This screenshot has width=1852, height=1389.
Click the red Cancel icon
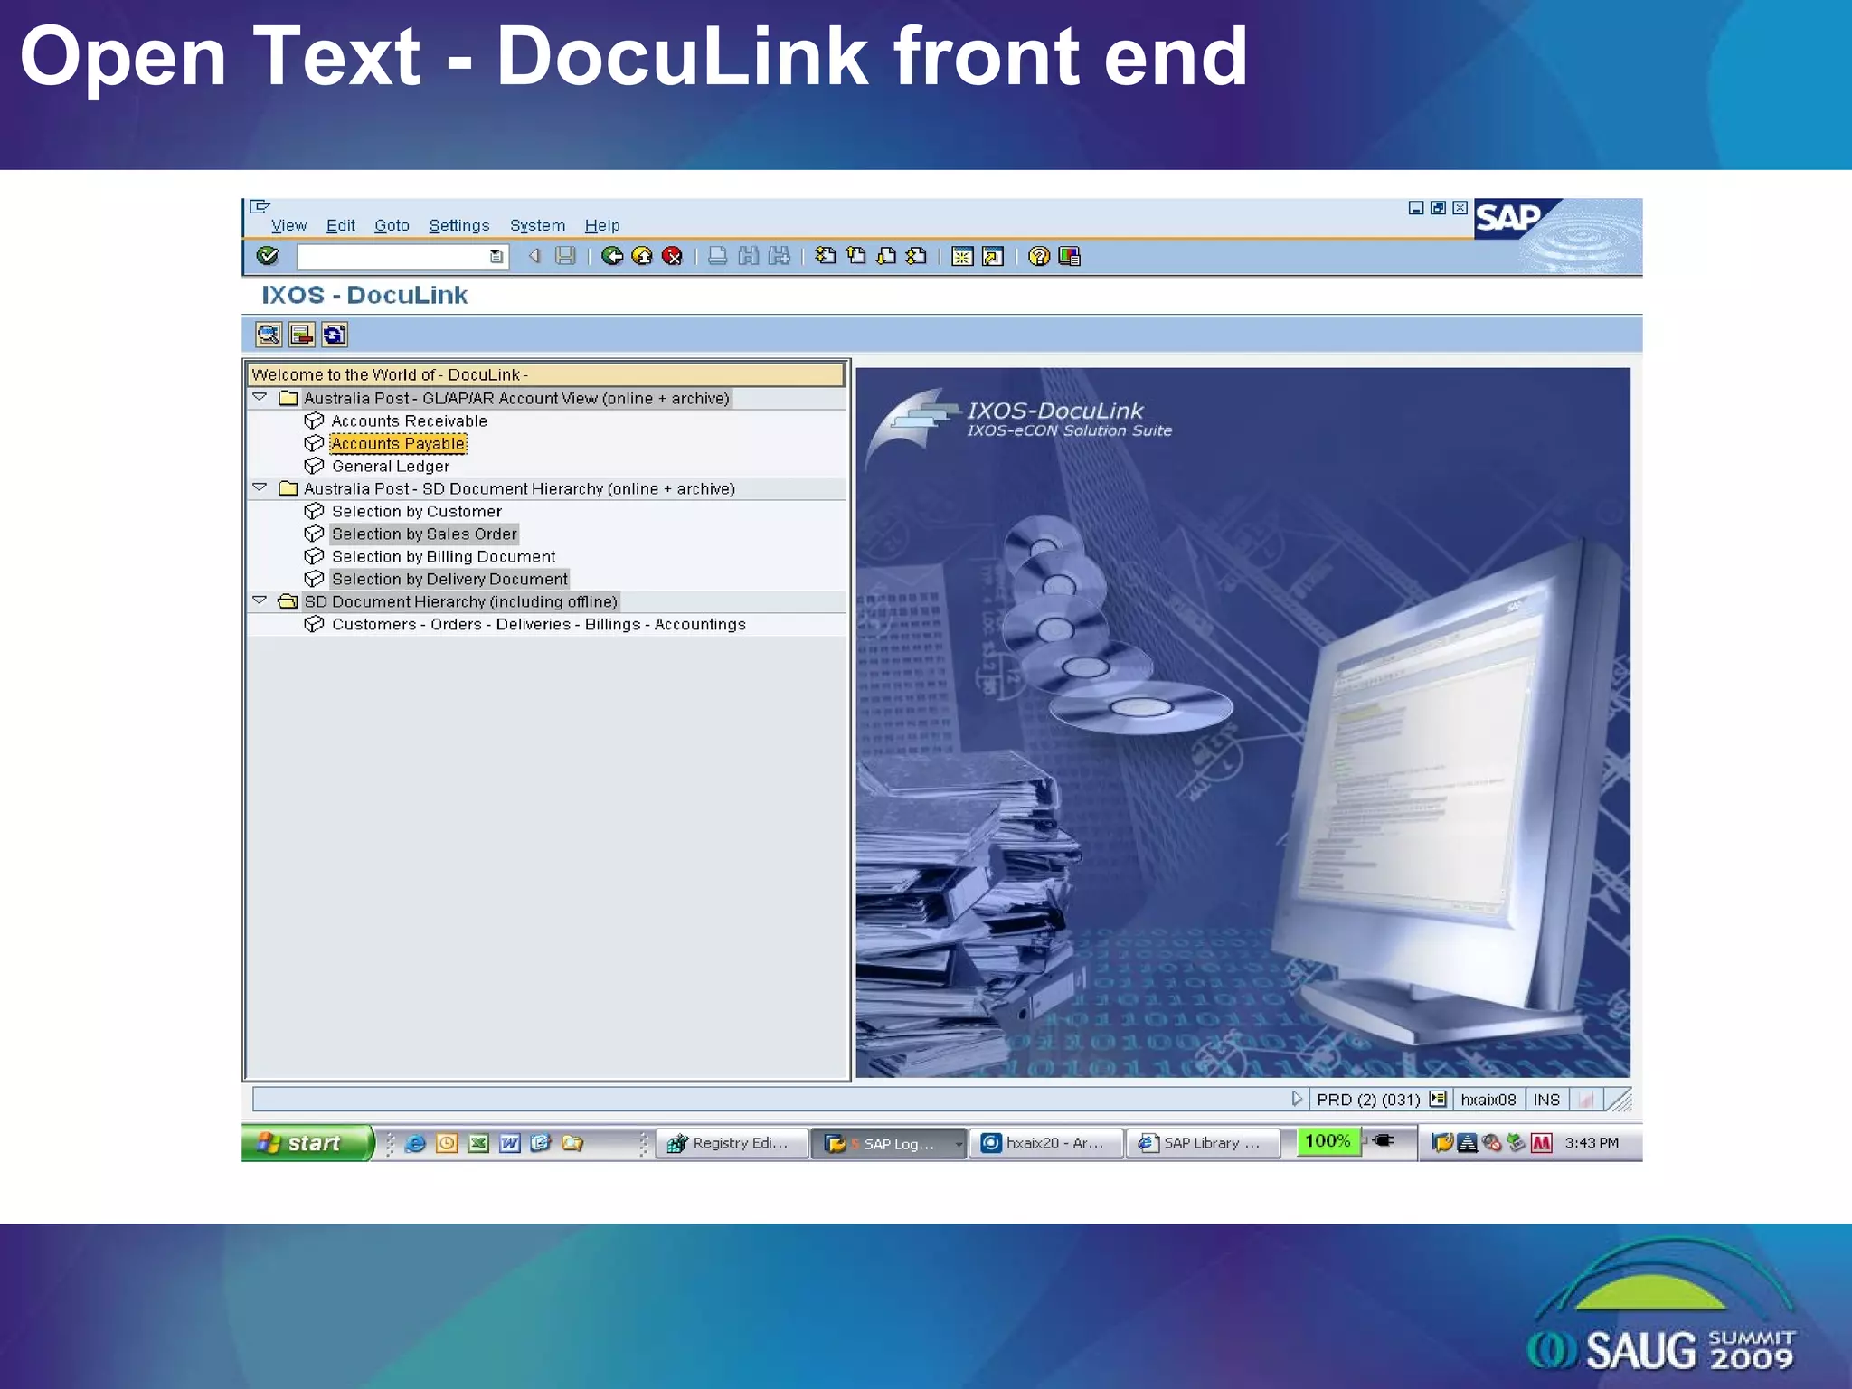(x=672, y=256)
